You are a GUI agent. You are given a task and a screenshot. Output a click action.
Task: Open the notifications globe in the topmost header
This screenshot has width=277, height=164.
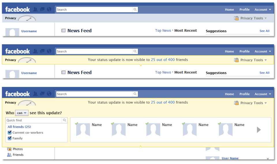[49, 9]
